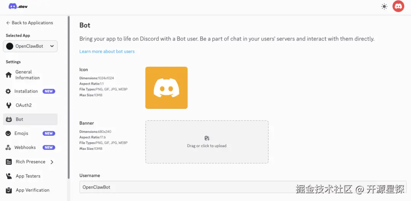Screen dimensions: 411x201
Task: Click the Back to Applications arrow icon
Action: [8, 23]
